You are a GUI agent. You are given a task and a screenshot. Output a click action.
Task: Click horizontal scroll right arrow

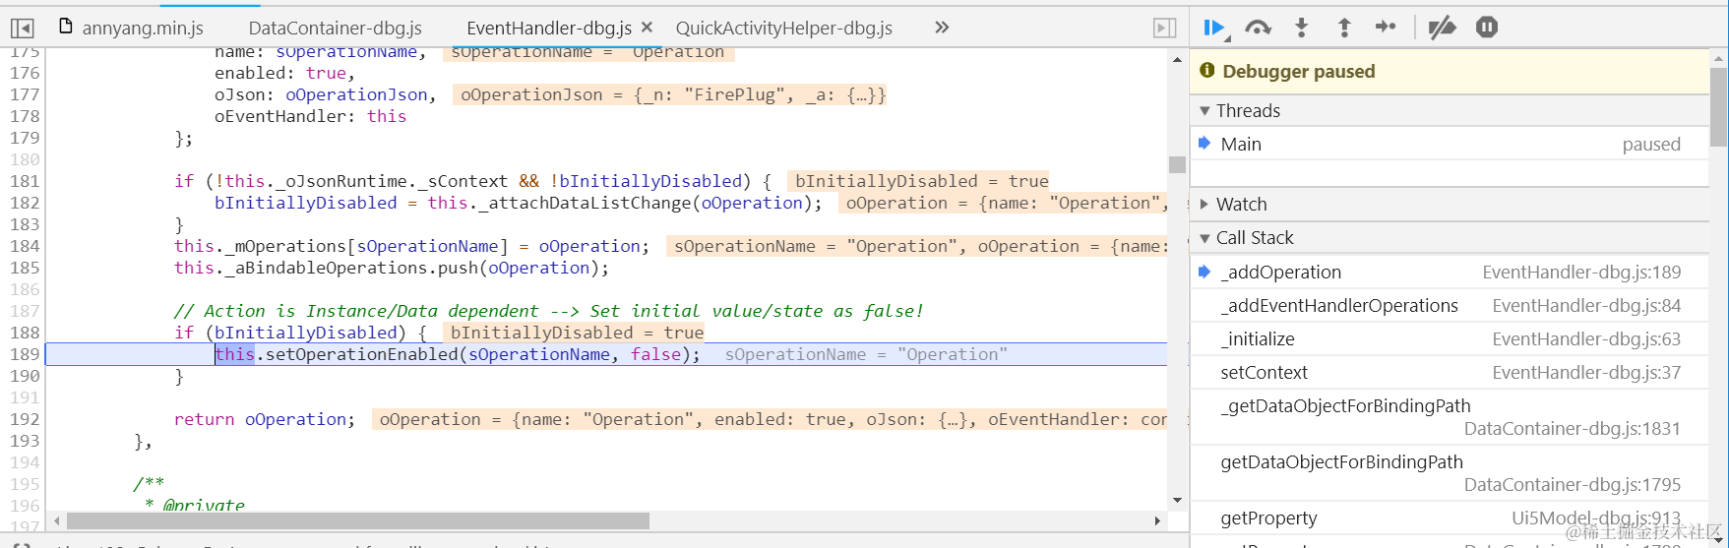tap(1157, 520)
